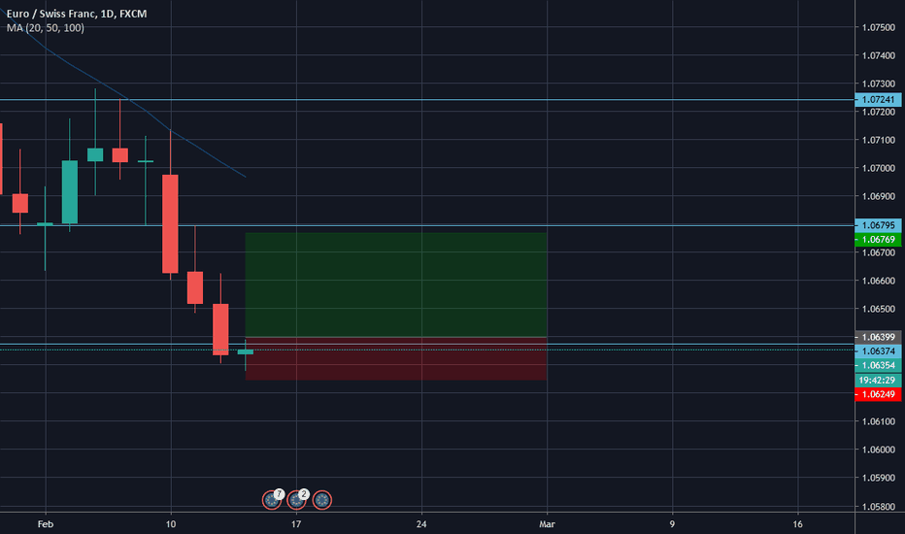
Task: Select the horizontal line at 1.06795
Action: pos(427,225)
